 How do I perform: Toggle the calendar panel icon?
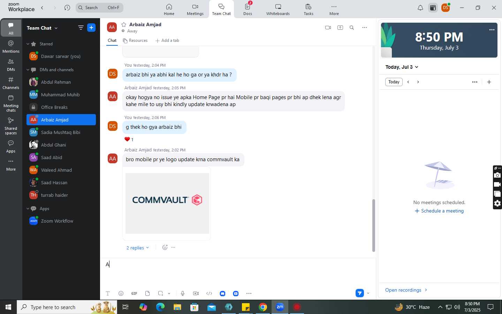point(433,8)
